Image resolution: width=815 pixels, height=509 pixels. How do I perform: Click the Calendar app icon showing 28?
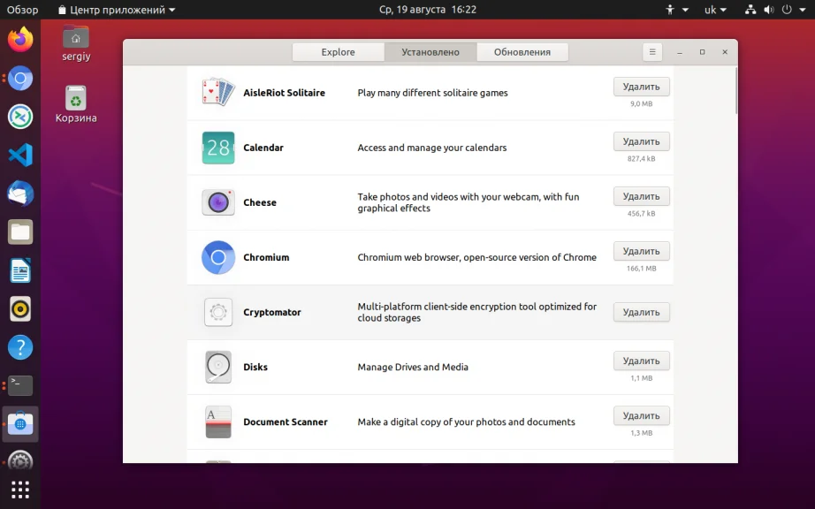pos(218,148)
